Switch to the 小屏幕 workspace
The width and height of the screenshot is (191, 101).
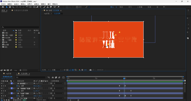140,7
